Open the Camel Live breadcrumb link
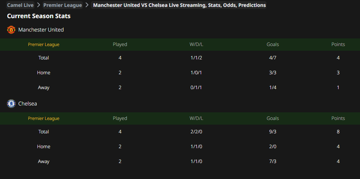The width and height of the screenshot is (360, 179). coord(20,5)
